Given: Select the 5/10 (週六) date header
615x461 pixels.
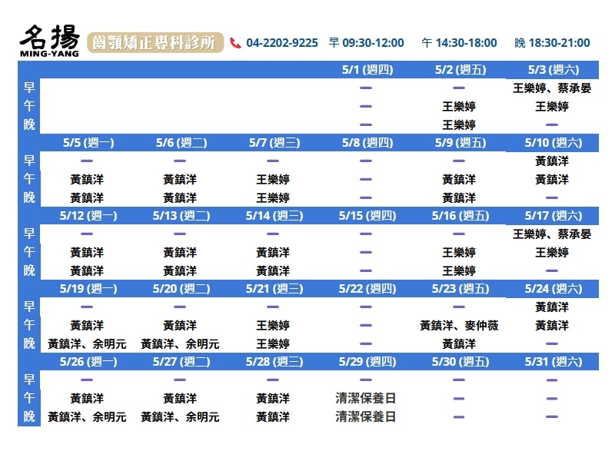Looking at the screenshot, I should pos(553,143).
